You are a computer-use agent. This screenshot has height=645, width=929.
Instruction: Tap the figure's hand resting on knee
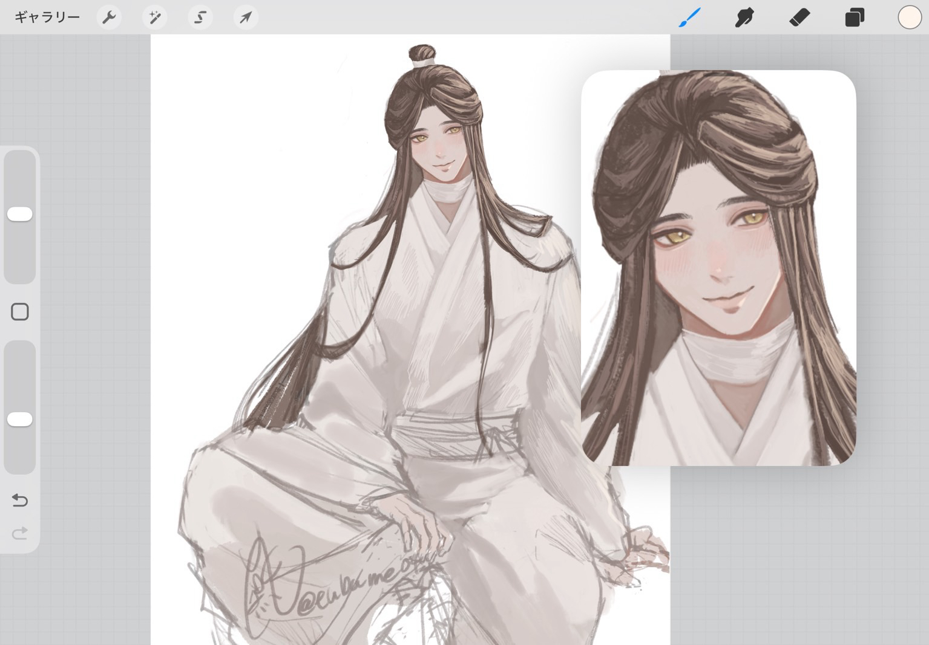[x=418, y=520]
